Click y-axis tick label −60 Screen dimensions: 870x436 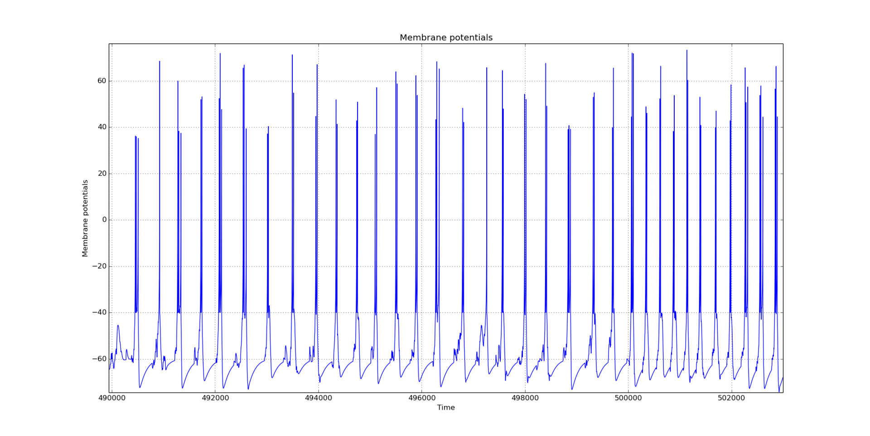(x=99, y=359)
